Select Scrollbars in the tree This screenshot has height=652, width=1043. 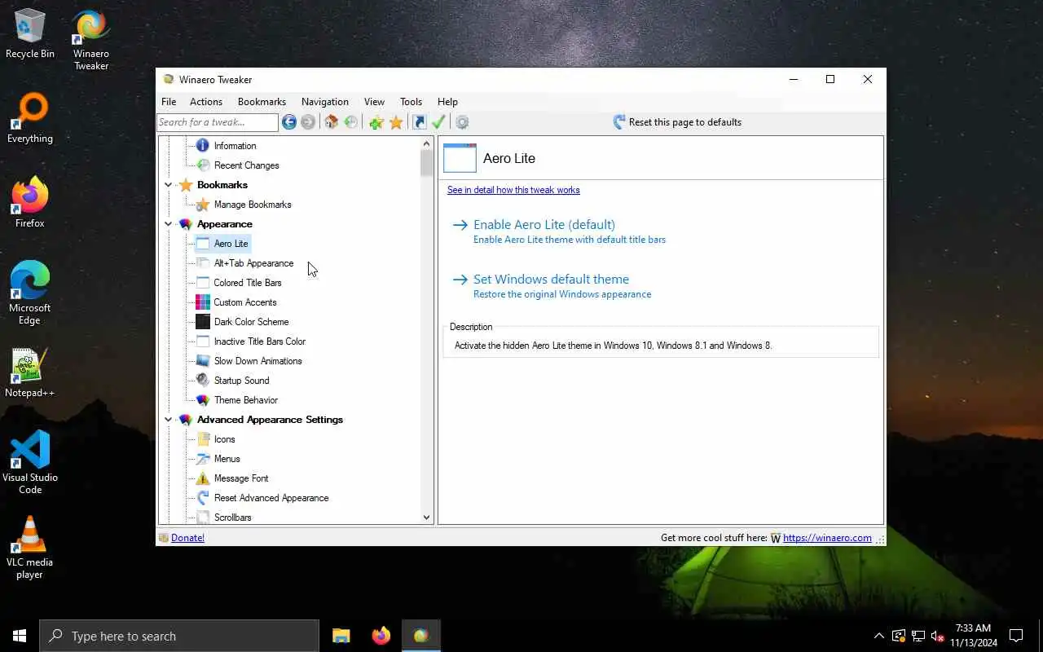(232, 518)
